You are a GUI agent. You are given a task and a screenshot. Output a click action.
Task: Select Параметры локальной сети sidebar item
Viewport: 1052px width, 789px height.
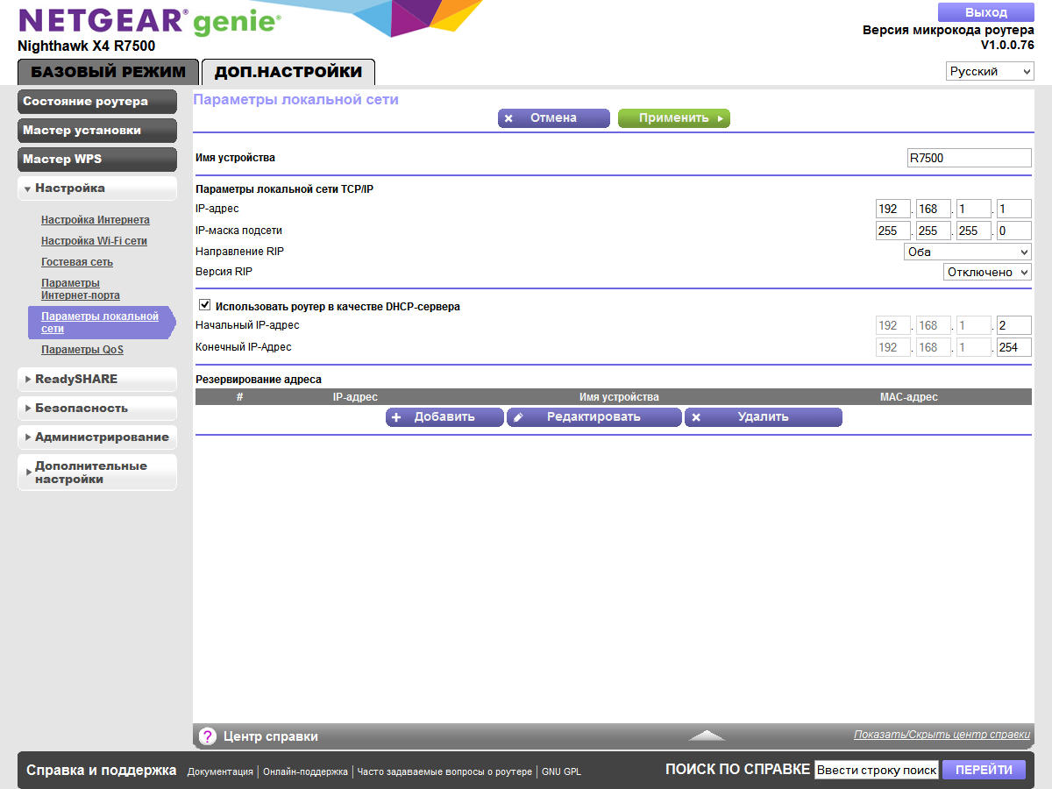click(x=100, y=323)
